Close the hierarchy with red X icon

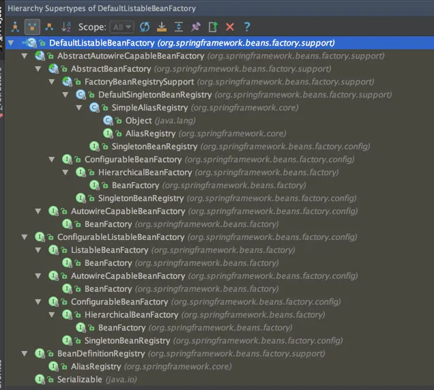click(x=229, y=27)
